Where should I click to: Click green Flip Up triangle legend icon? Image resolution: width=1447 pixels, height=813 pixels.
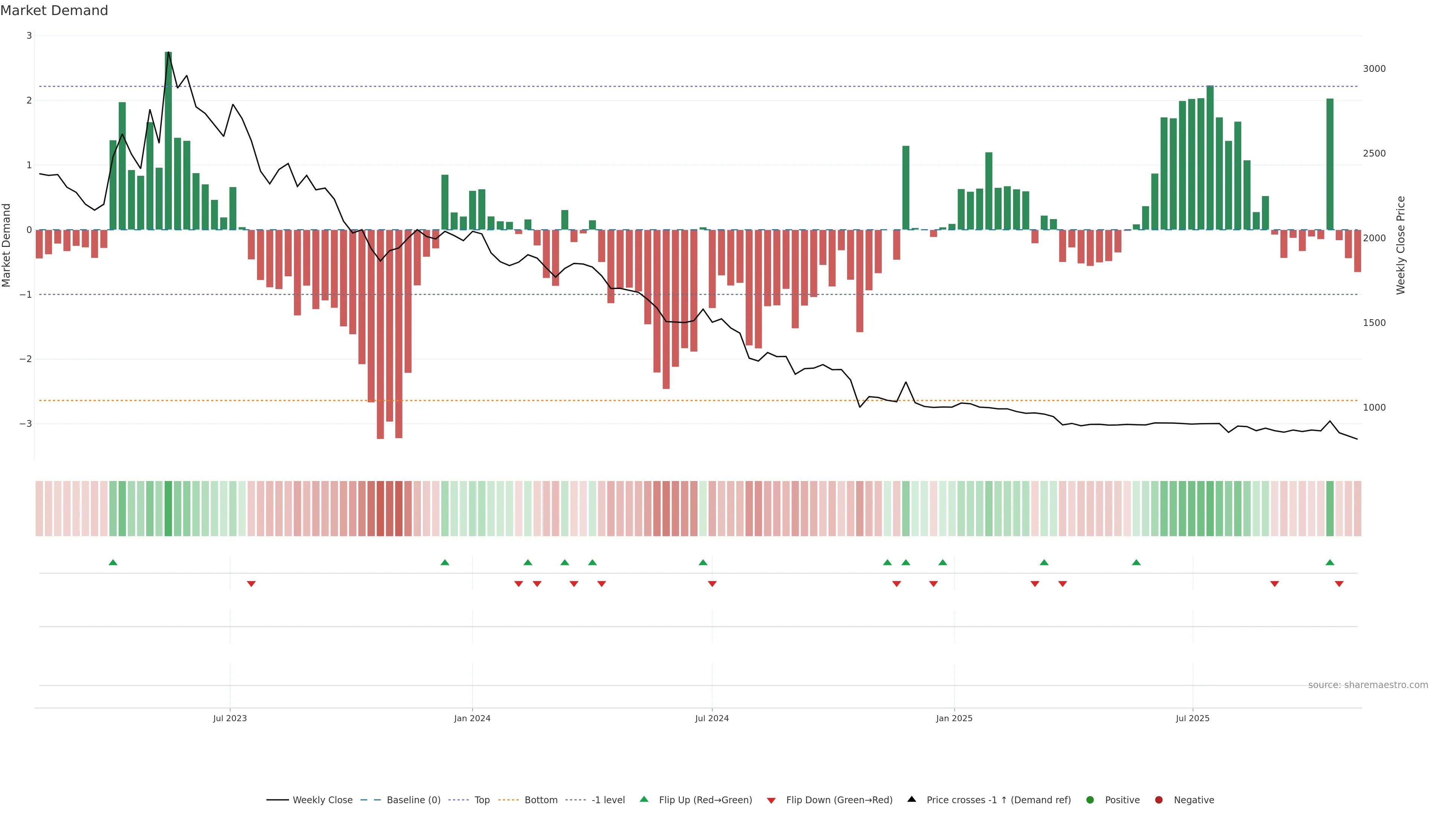(x=644, y=799)
